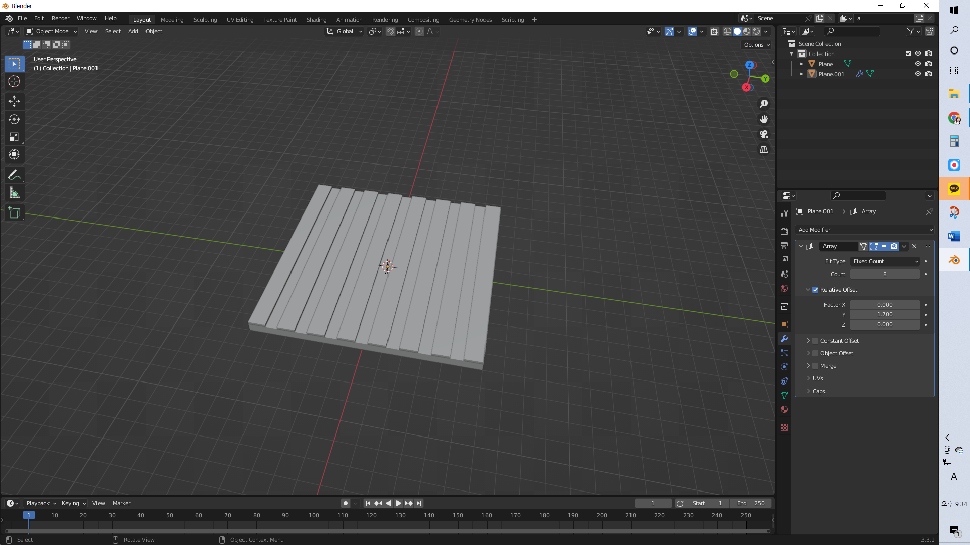Screen dimensions: 970x545
Task: Select the Annotate pencil tool
Action: [14, 175]
